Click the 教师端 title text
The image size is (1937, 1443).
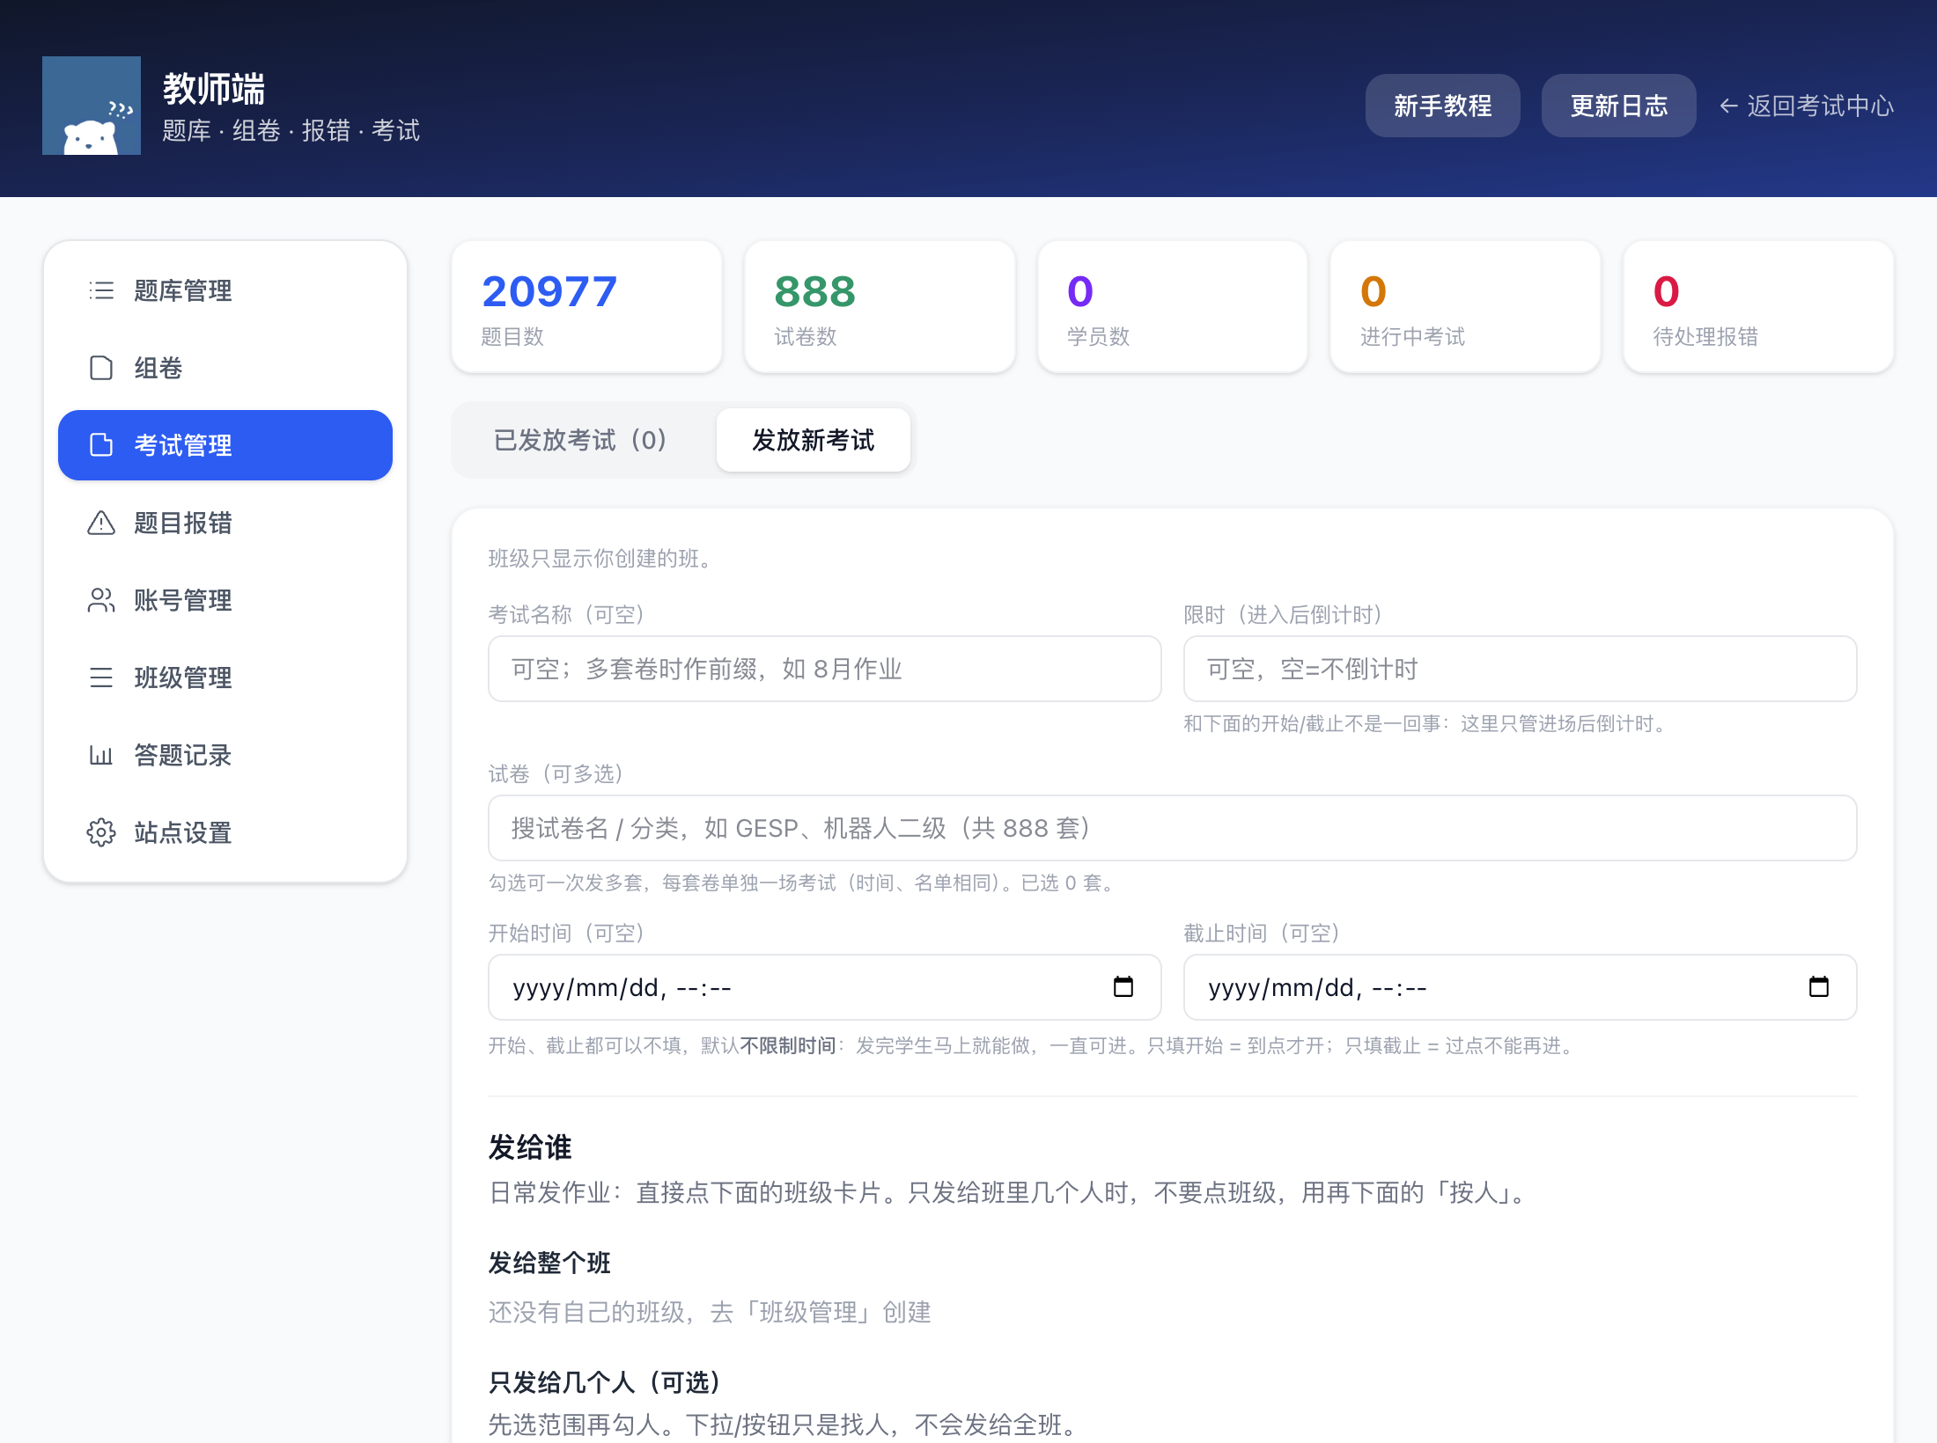pos(214,89)
